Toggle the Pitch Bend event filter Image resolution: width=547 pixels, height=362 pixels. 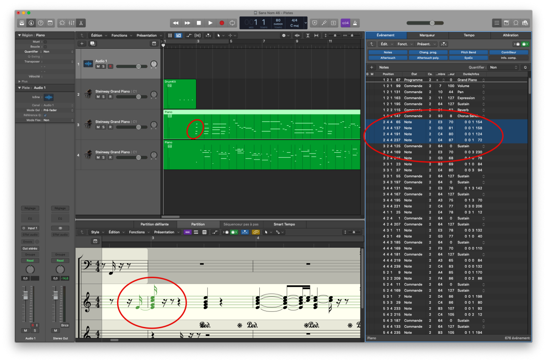[468, 52]
